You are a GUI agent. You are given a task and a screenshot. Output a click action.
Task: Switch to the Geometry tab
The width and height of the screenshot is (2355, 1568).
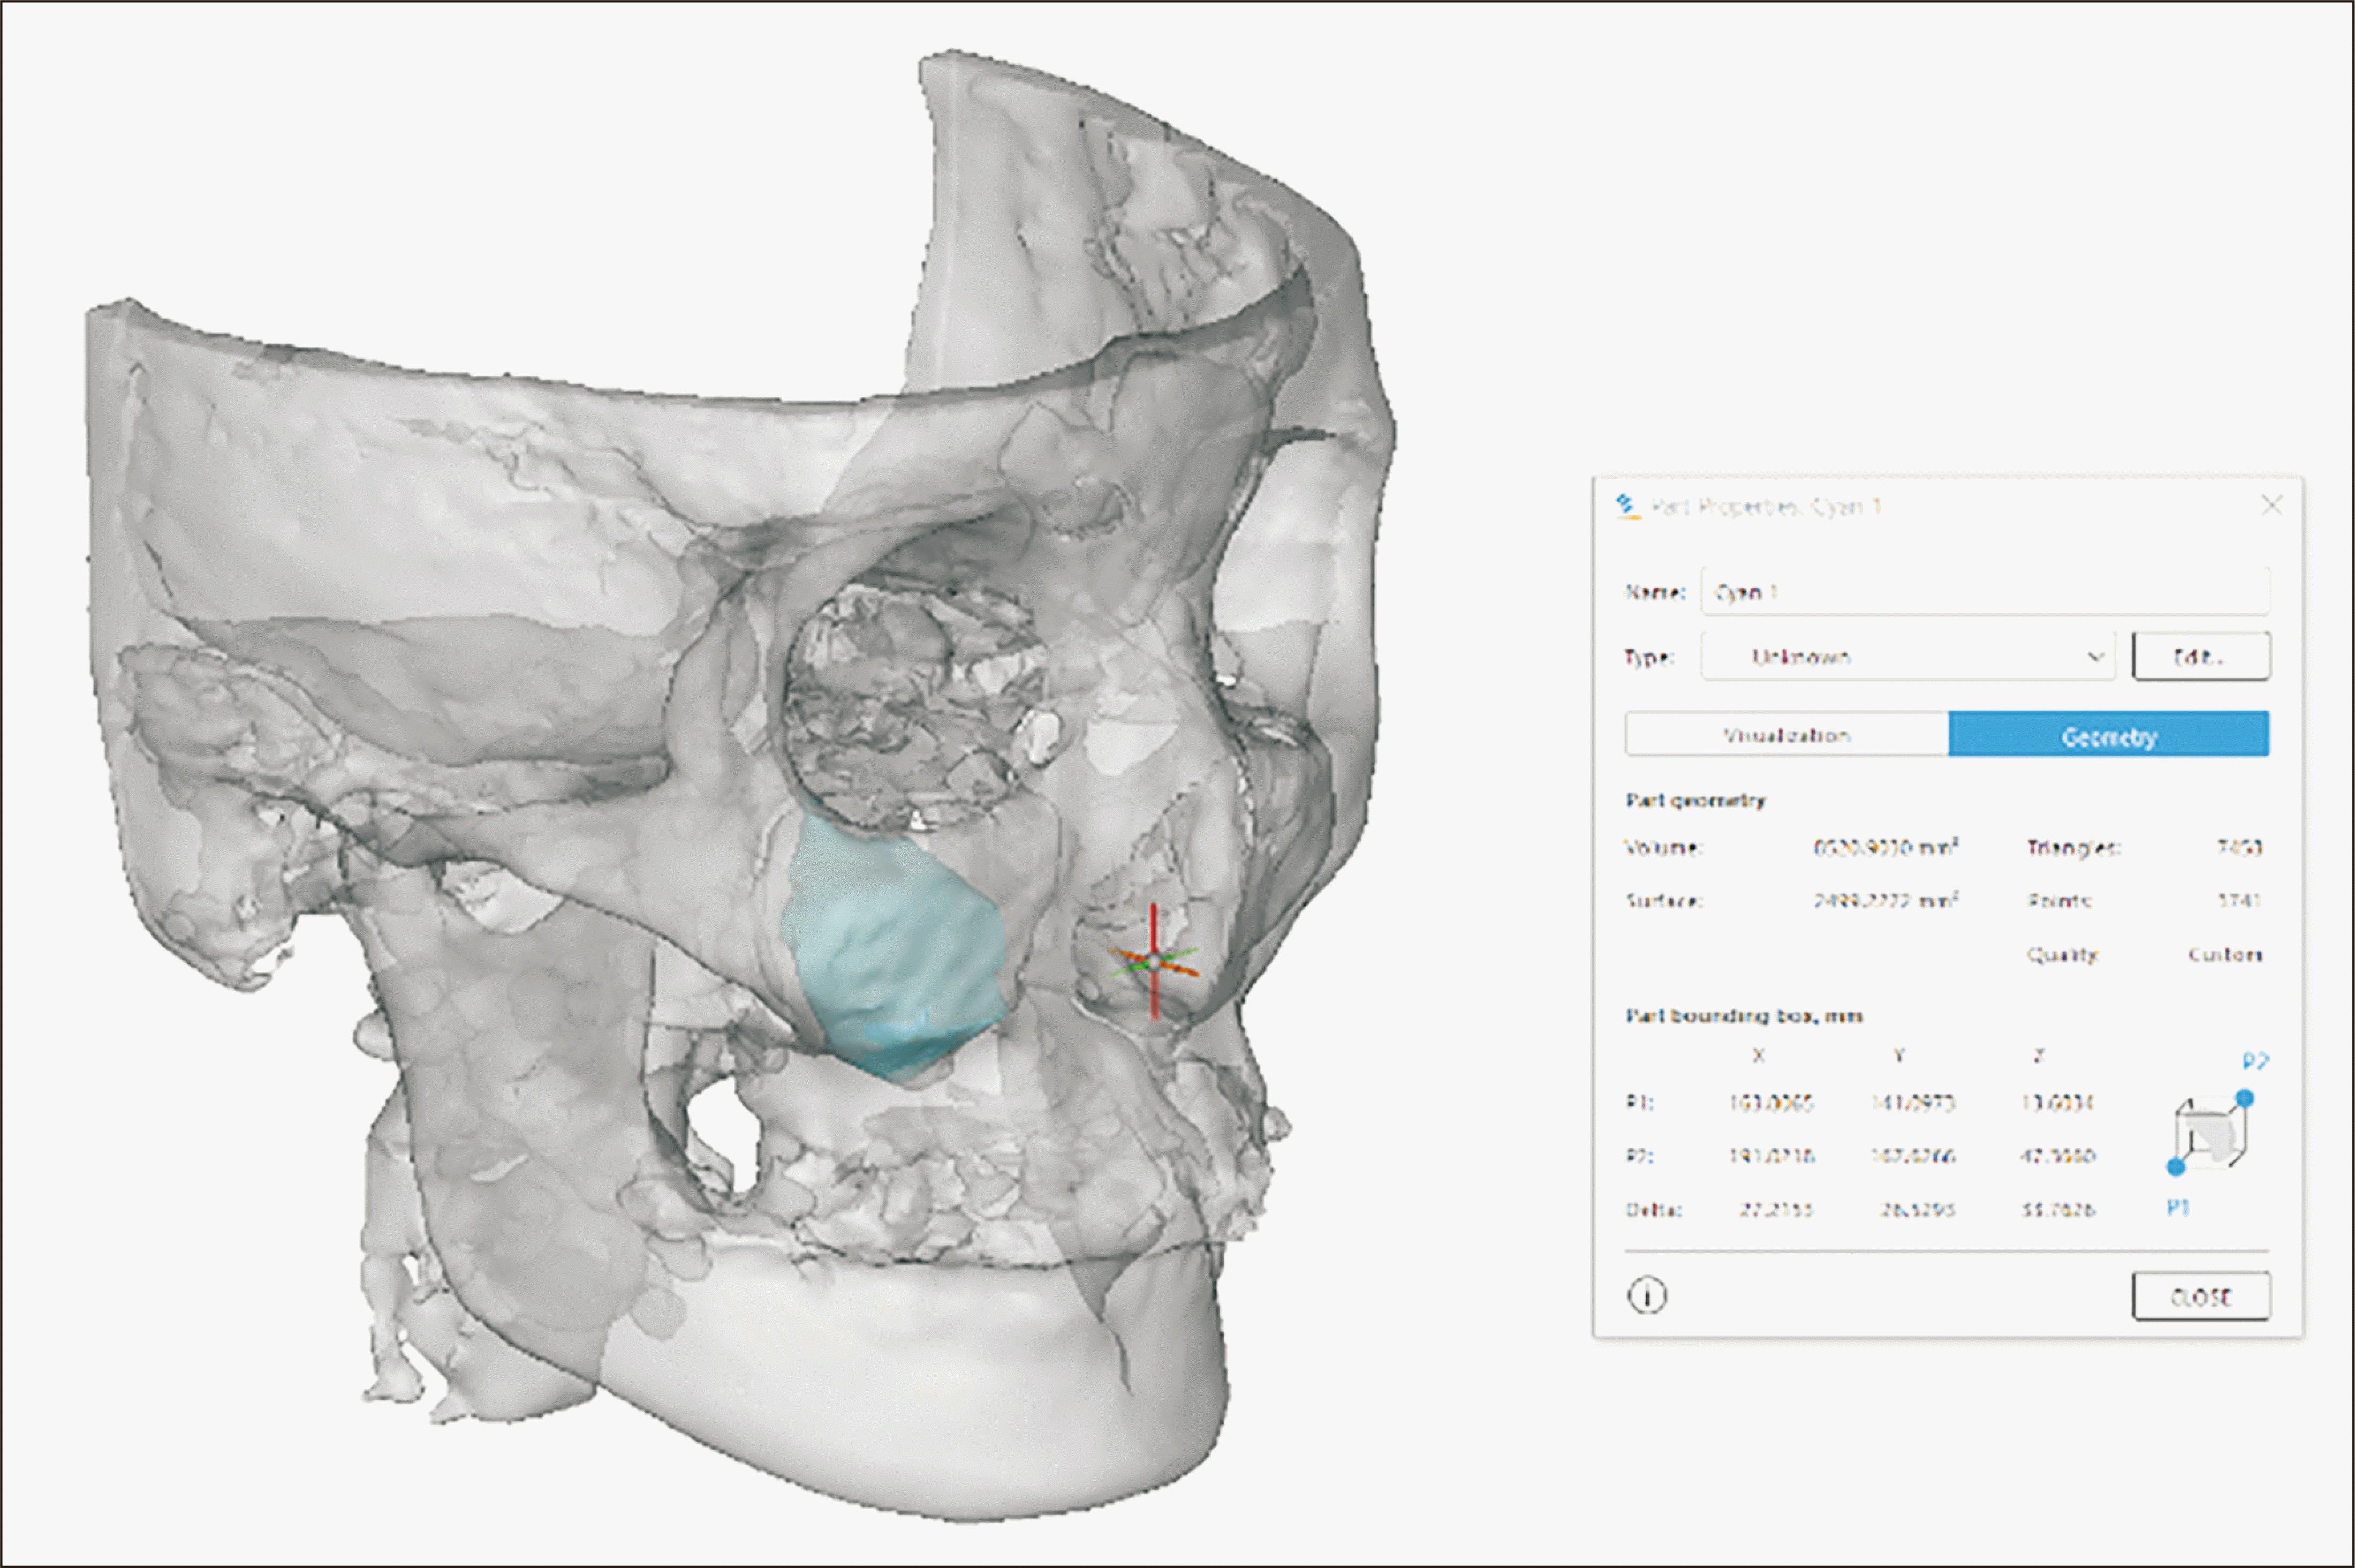(2109, 735)
